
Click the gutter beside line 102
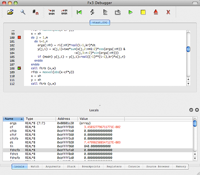[19, 45]
